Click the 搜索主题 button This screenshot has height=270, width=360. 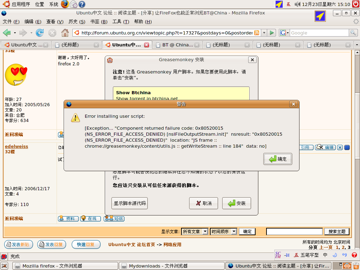[x=337, y=231]
